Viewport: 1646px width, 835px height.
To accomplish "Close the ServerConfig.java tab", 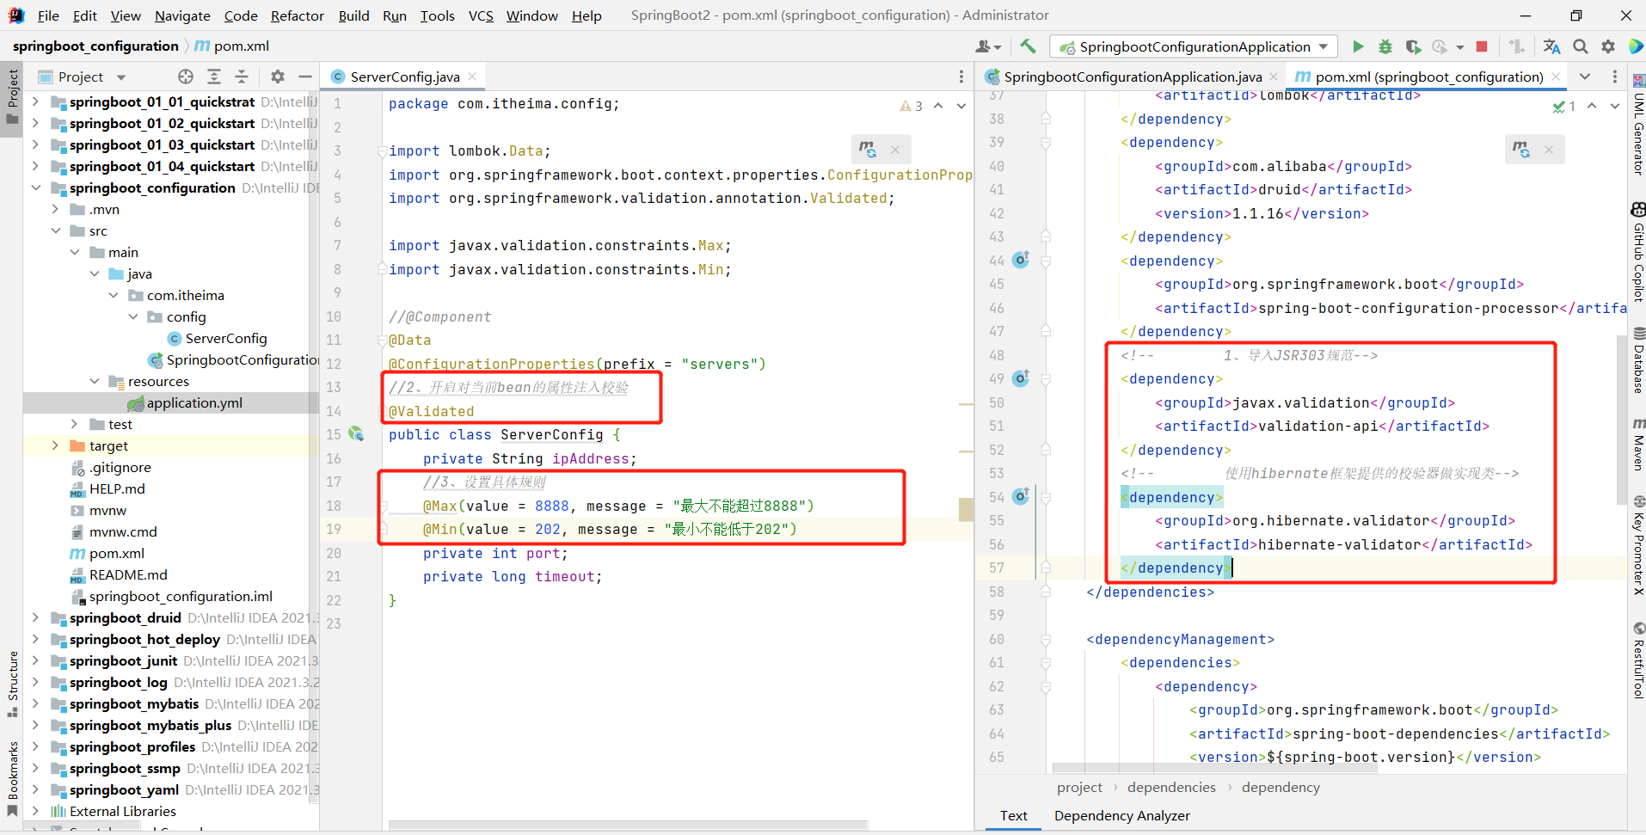I will coord(472,77).
